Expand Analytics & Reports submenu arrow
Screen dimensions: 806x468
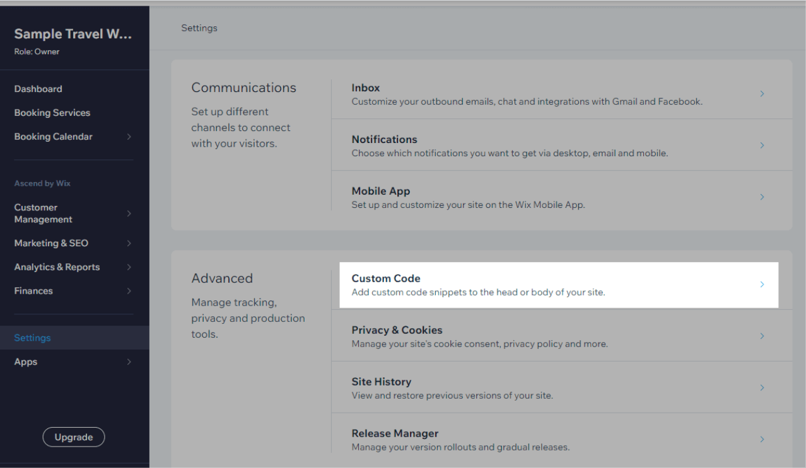129,267
